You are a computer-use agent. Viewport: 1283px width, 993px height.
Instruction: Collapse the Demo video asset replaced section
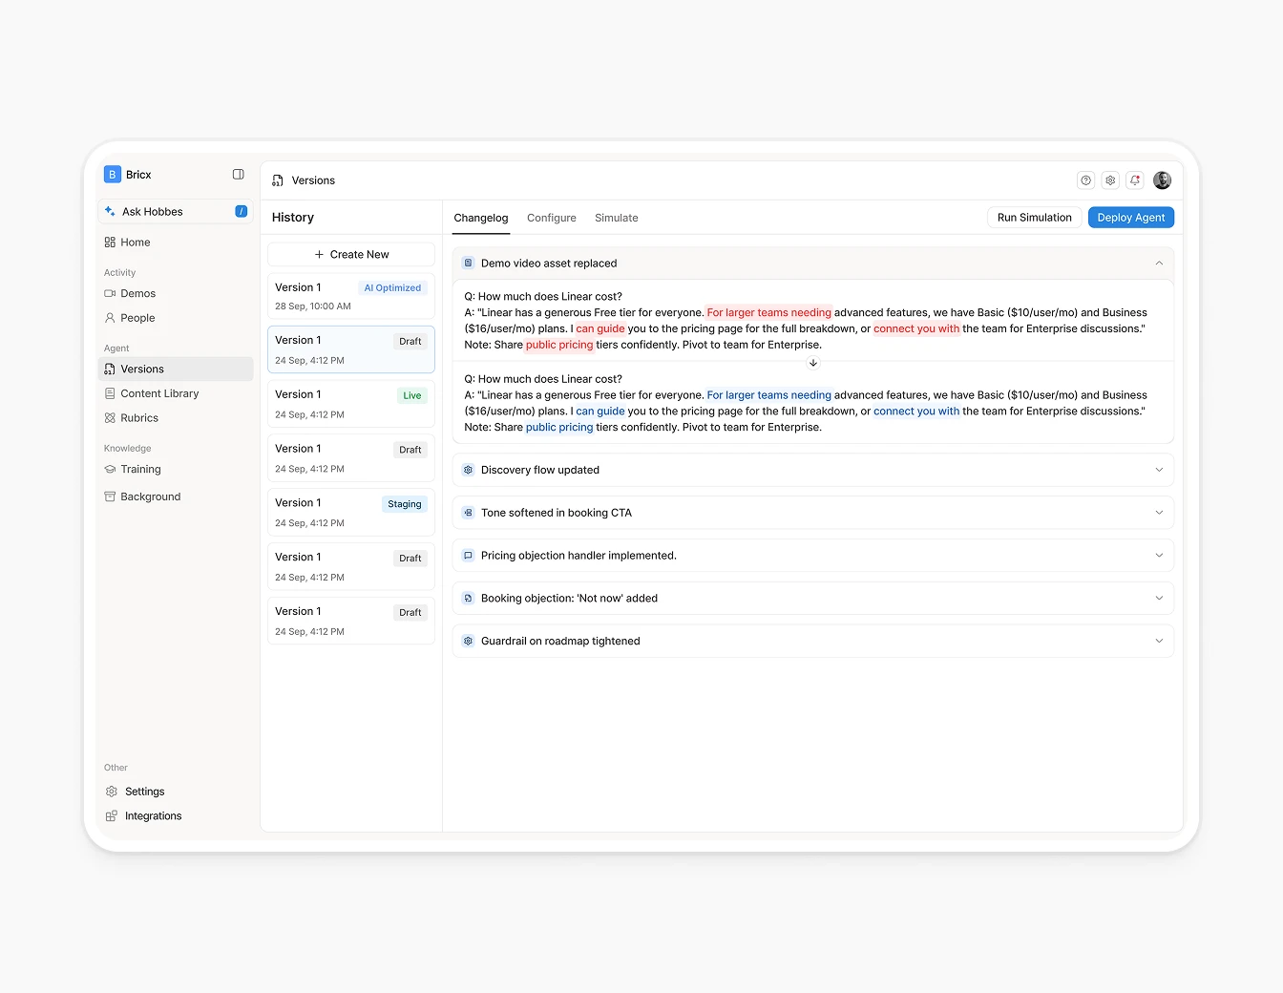(1158, 264)
